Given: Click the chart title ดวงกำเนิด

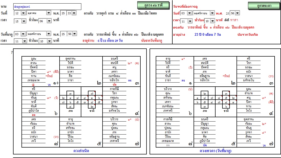Looking at the screenshot, I should point(81,151).
